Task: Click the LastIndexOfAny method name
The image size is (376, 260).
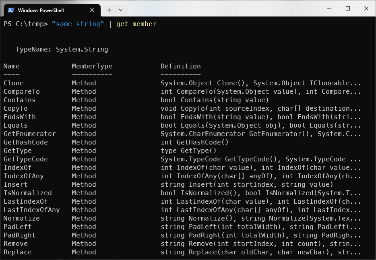Action: point(32,210)
